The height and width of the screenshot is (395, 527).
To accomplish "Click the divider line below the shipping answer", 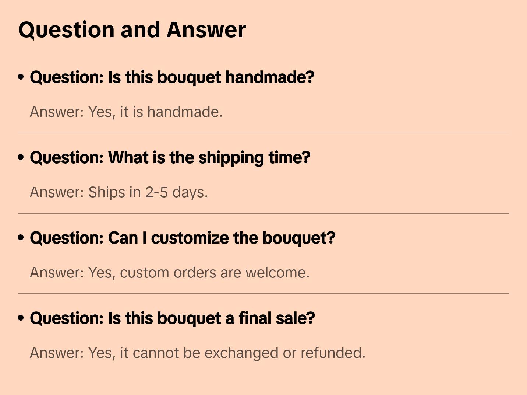I will pyautogui.click(x=263, y=213).
